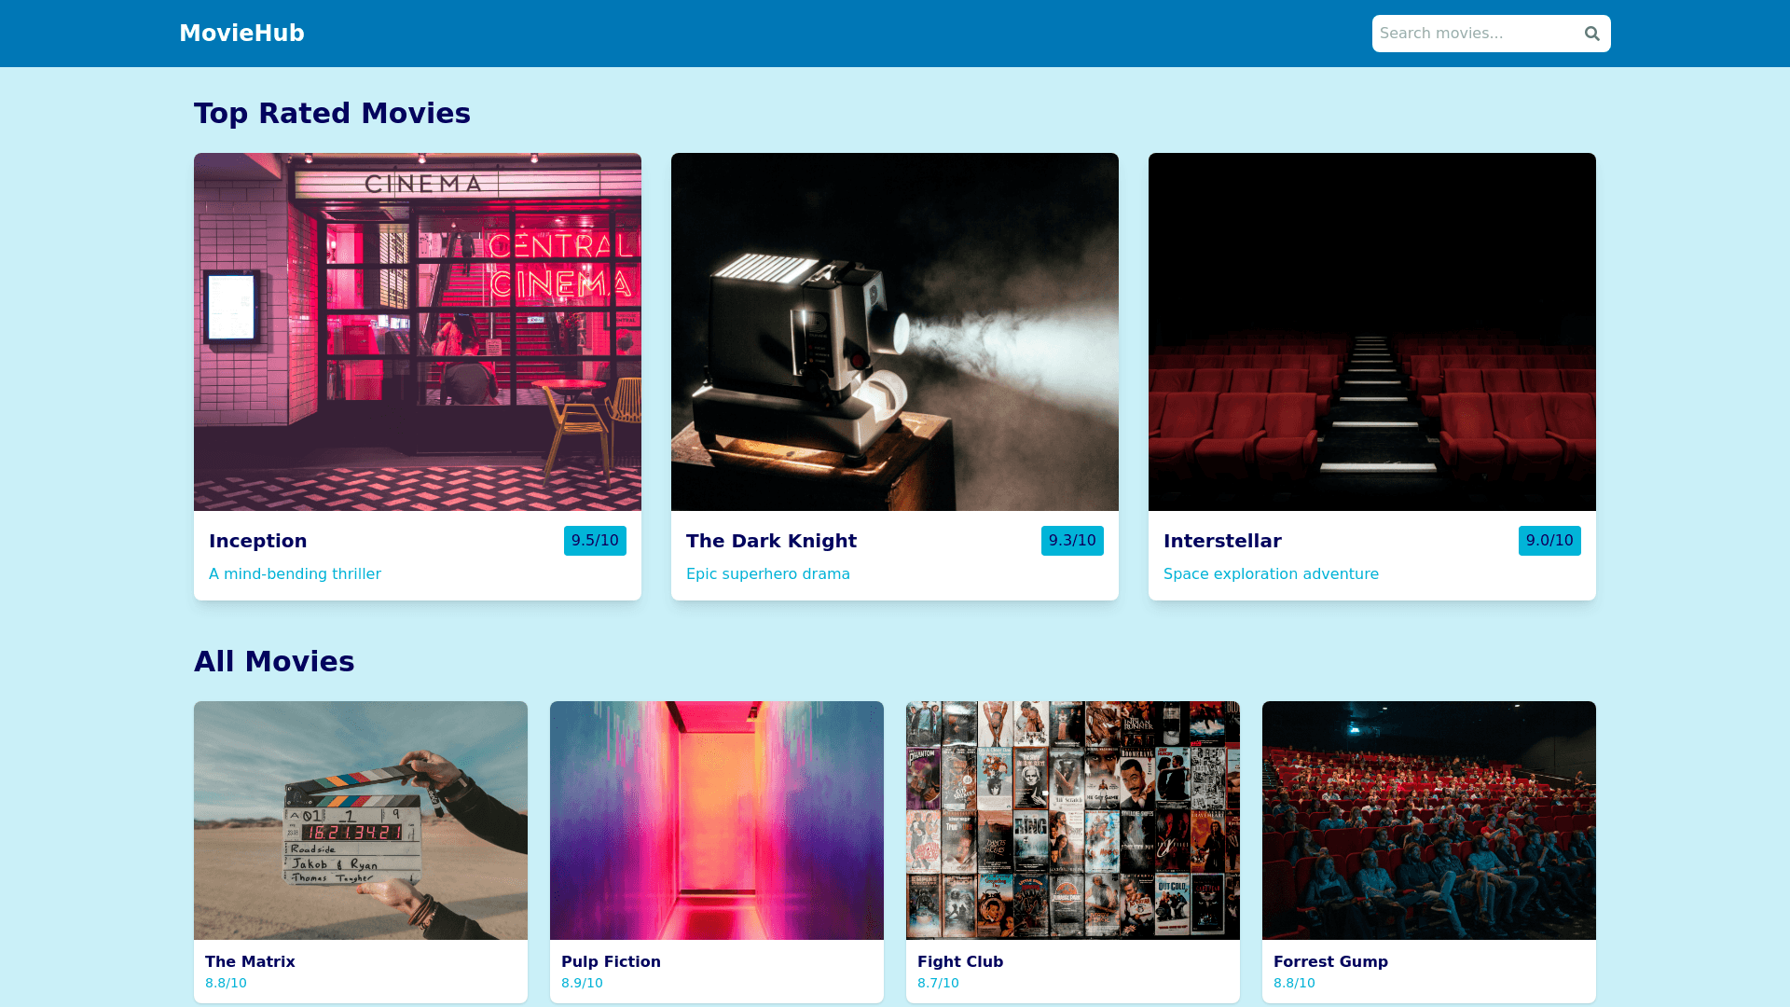This screenshot has height=1007, width=1790.
Task: Click the Inception movie title
Action: tap(257, 541)
